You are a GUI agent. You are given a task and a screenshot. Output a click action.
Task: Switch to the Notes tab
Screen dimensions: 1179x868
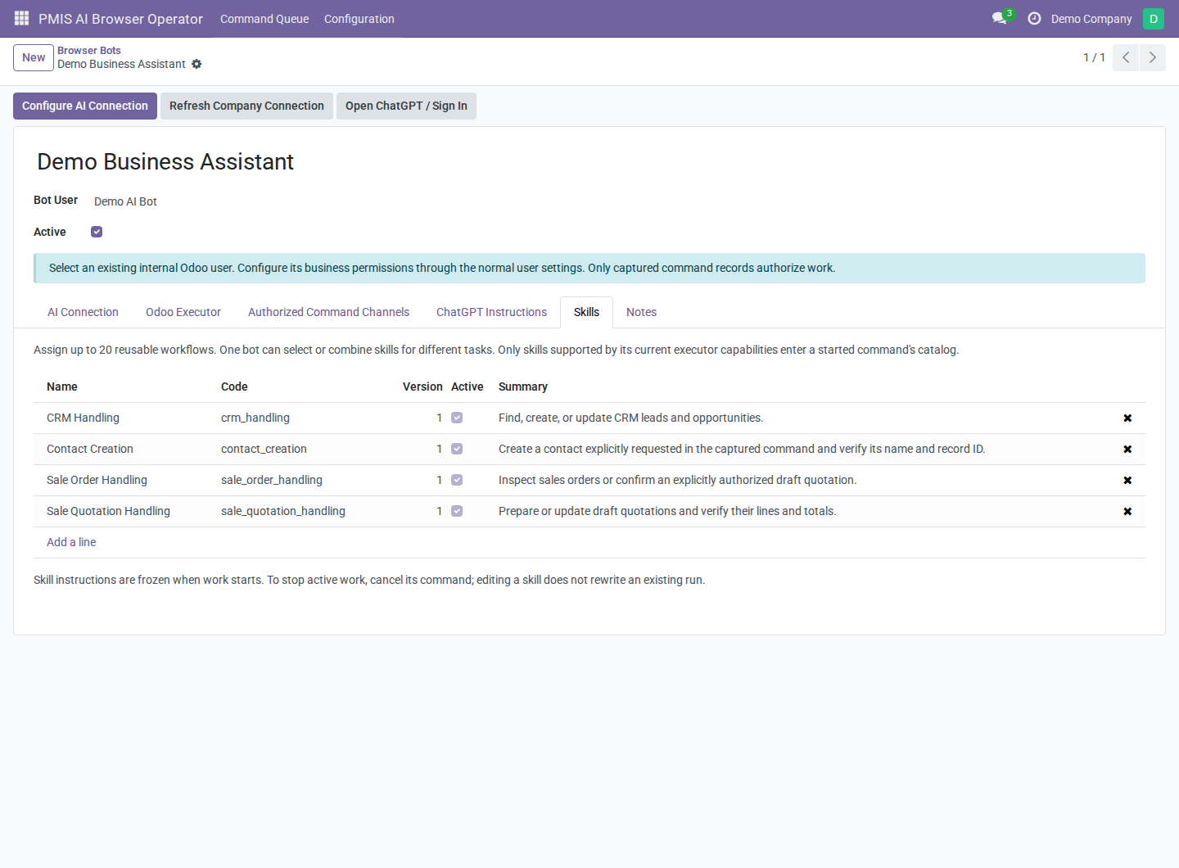[641, 312]
